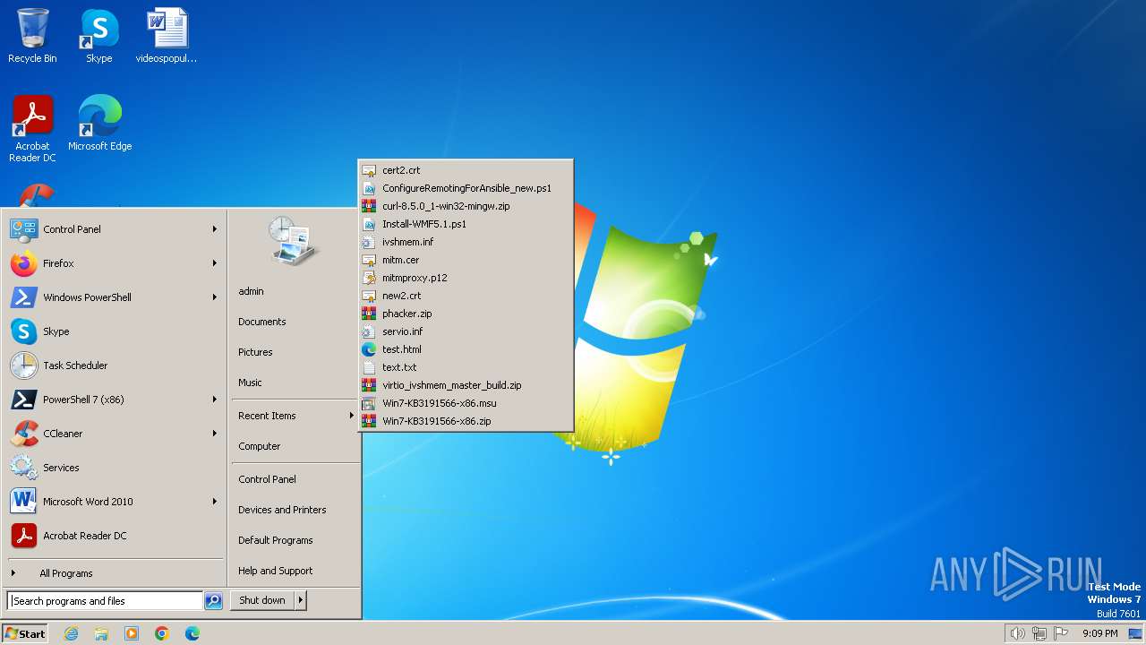Open test.html recent item
This screenshot has width=1146, height=645.
coord(465,349)
